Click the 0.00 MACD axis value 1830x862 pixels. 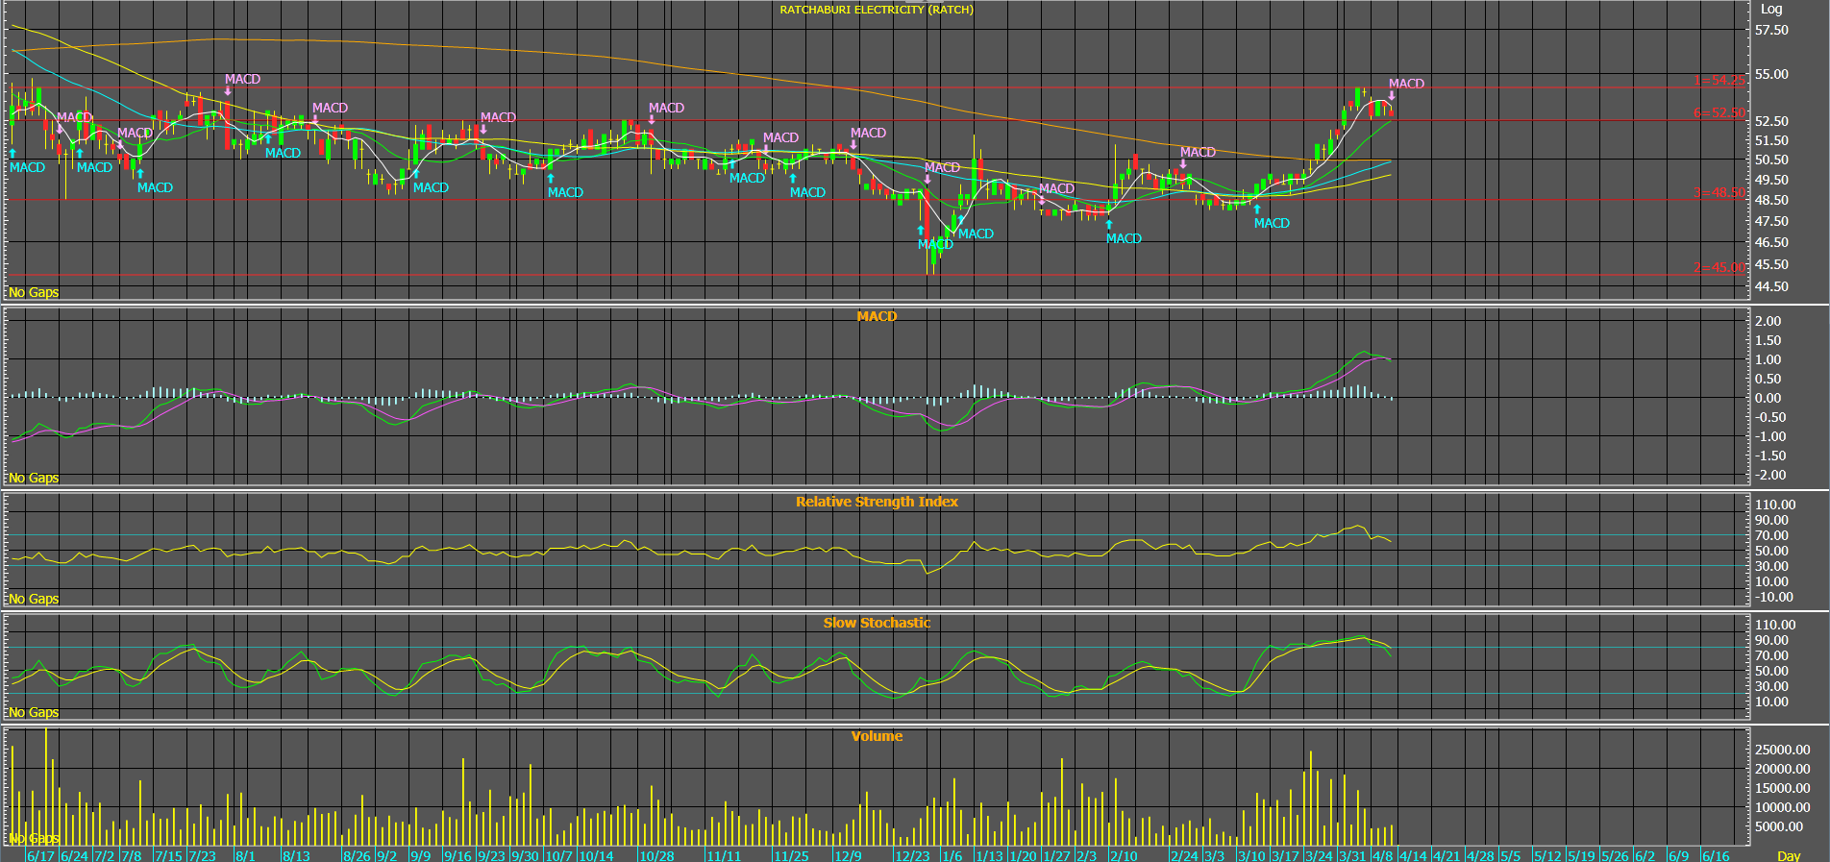coord(1768,398)
